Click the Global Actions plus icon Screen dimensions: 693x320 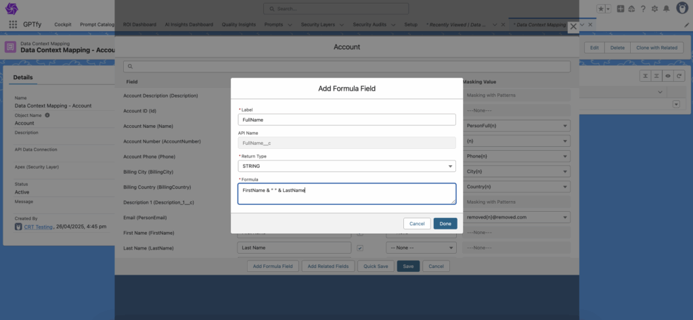click(621, 9)
